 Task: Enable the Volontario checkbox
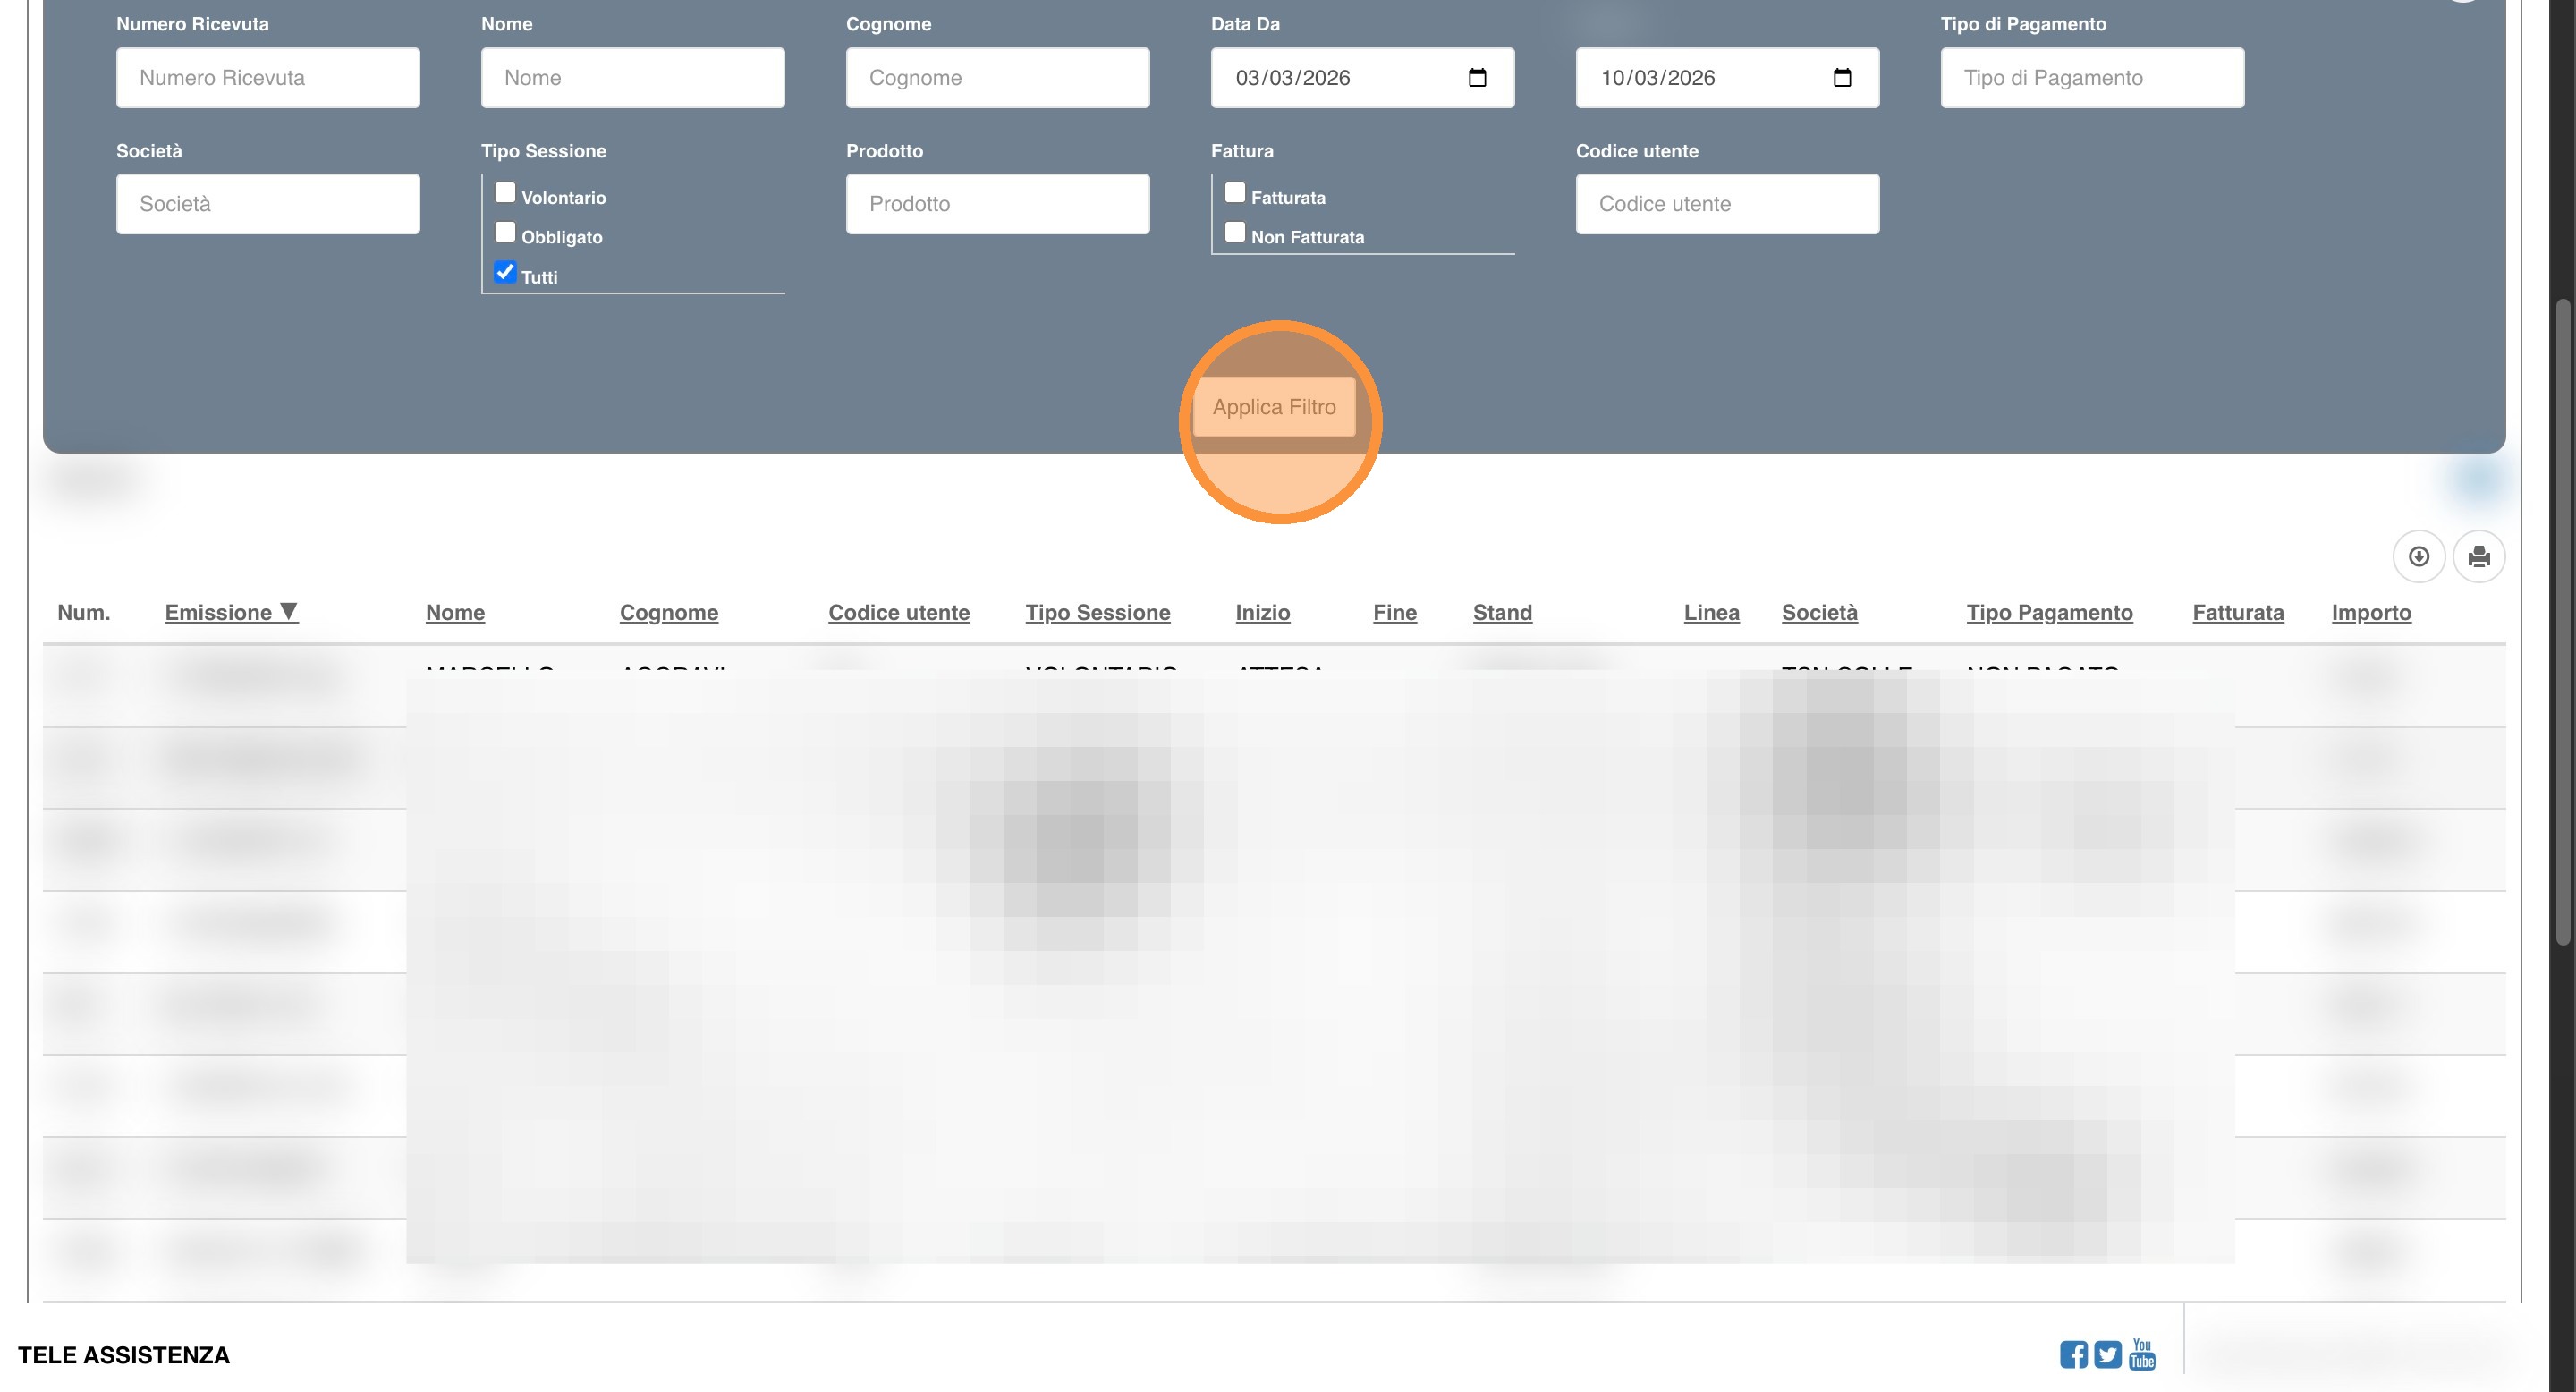point(505,193)
